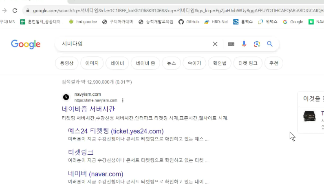This screenshot has width=324, height=184.
Task: Select the 확인법 filter chip
Action: (219, 63)
